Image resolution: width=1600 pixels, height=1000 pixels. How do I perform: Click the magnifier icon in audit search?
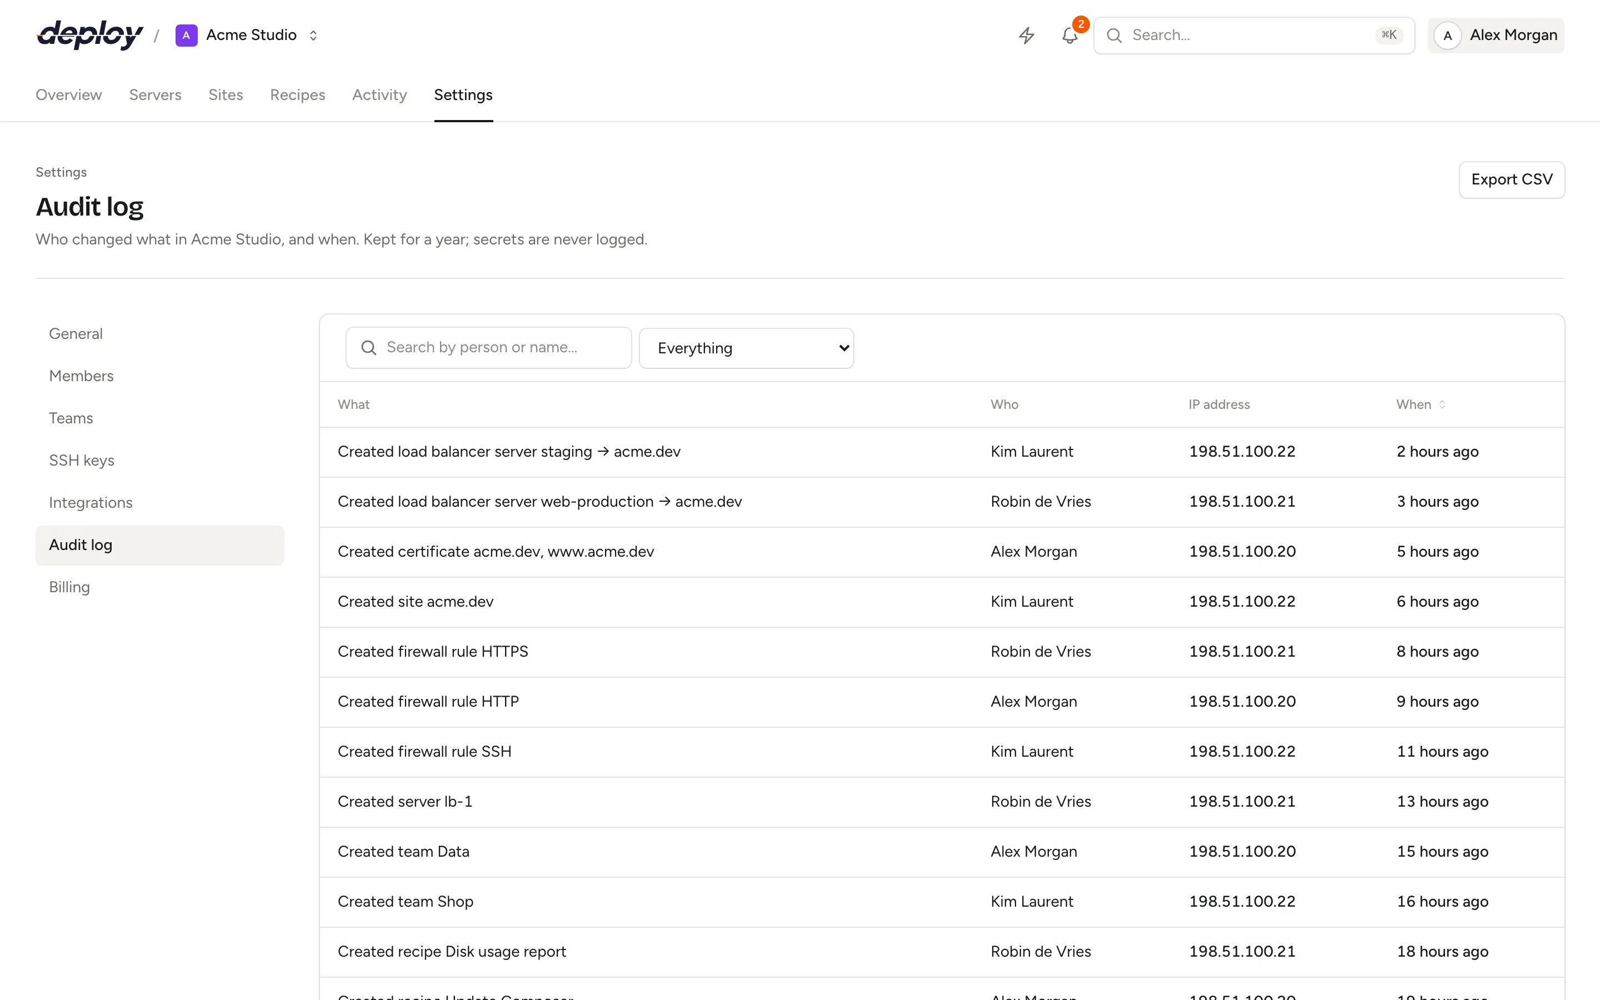click(369, 348)
